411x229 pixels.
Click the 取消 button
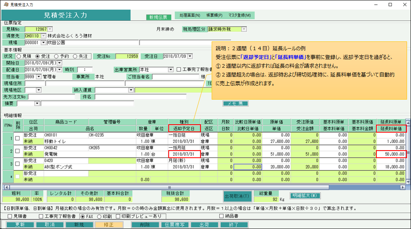point(50,225)
